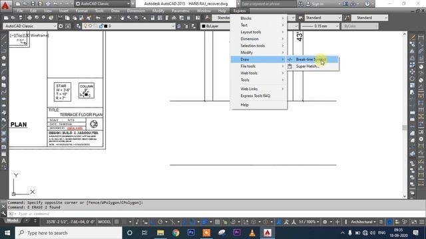Select the Arc draw tool
This screenshot has height=239, width=426.
(4, 72)
